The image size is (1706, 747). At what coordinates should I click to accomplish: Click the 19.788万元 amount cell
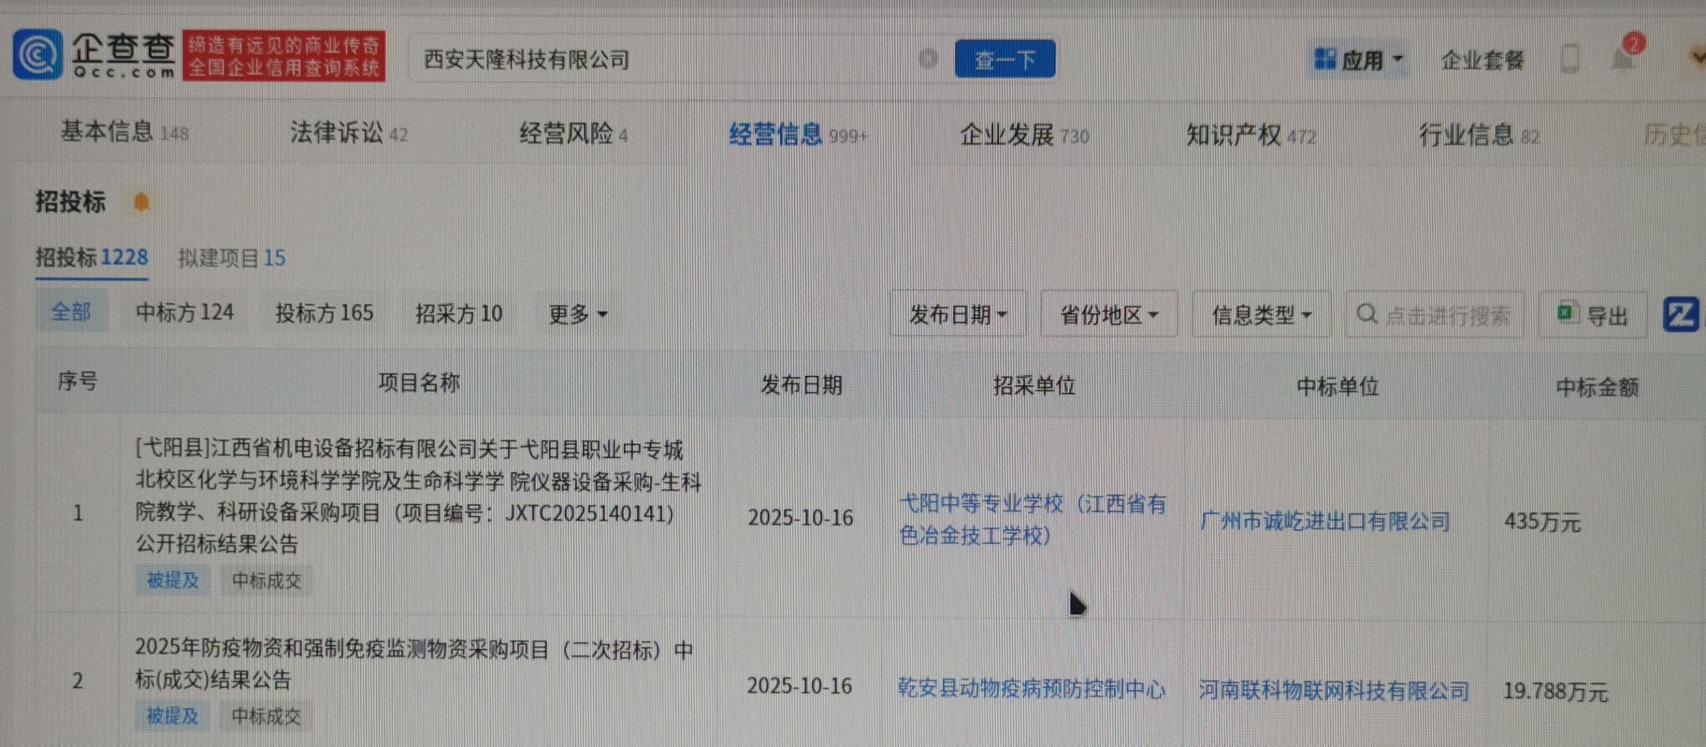1555,692
